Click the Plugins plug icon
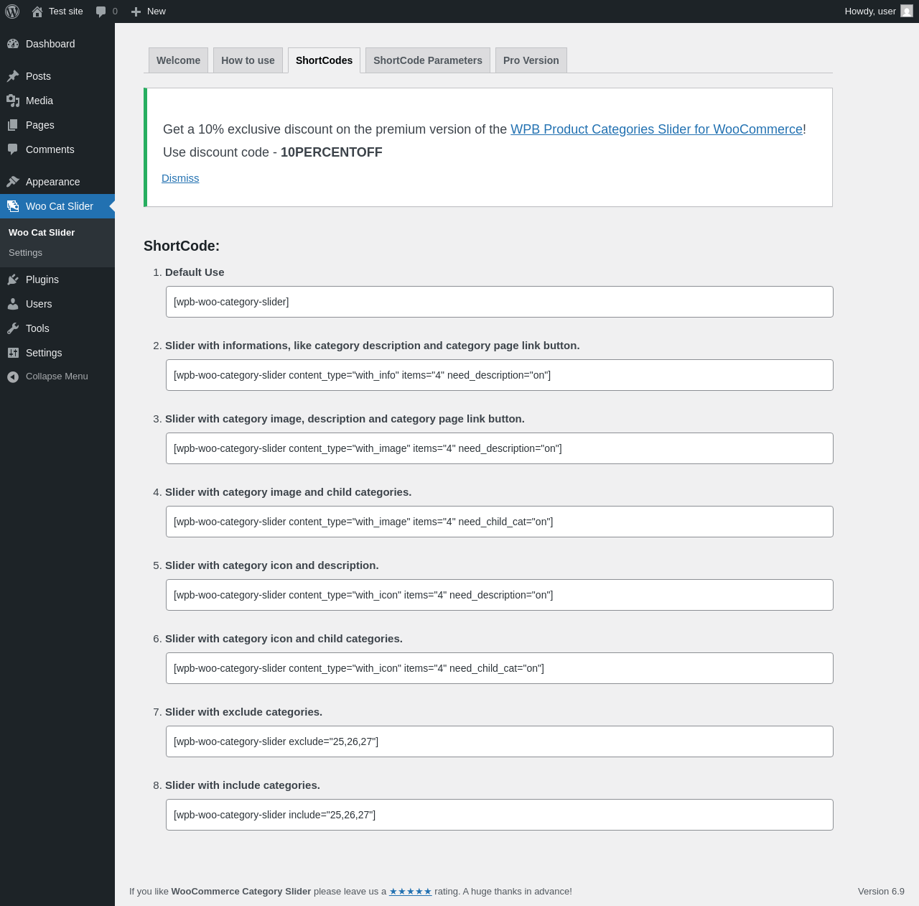The width and height of the screenshot is (919, 906). [x=13, y=279]
